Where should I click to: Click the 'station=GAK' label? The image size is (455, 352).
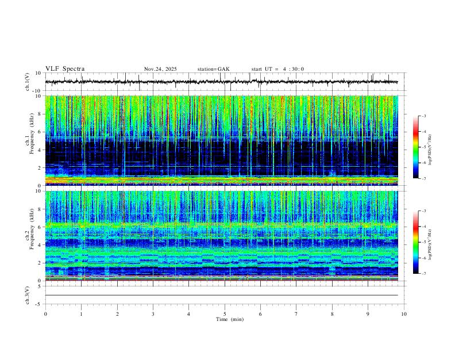213,69
